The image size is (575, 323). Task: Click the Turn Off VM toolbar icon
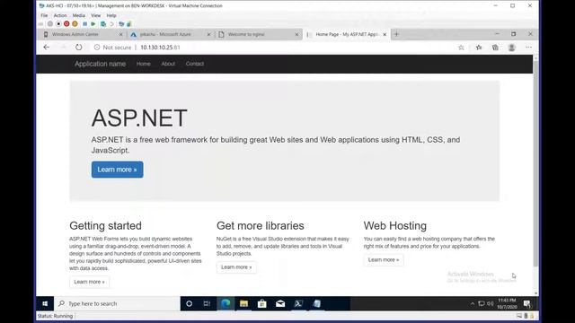click(58, 24)
